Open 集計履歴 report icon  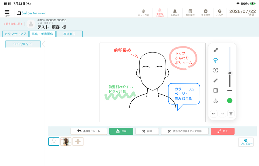click(190, 13)
